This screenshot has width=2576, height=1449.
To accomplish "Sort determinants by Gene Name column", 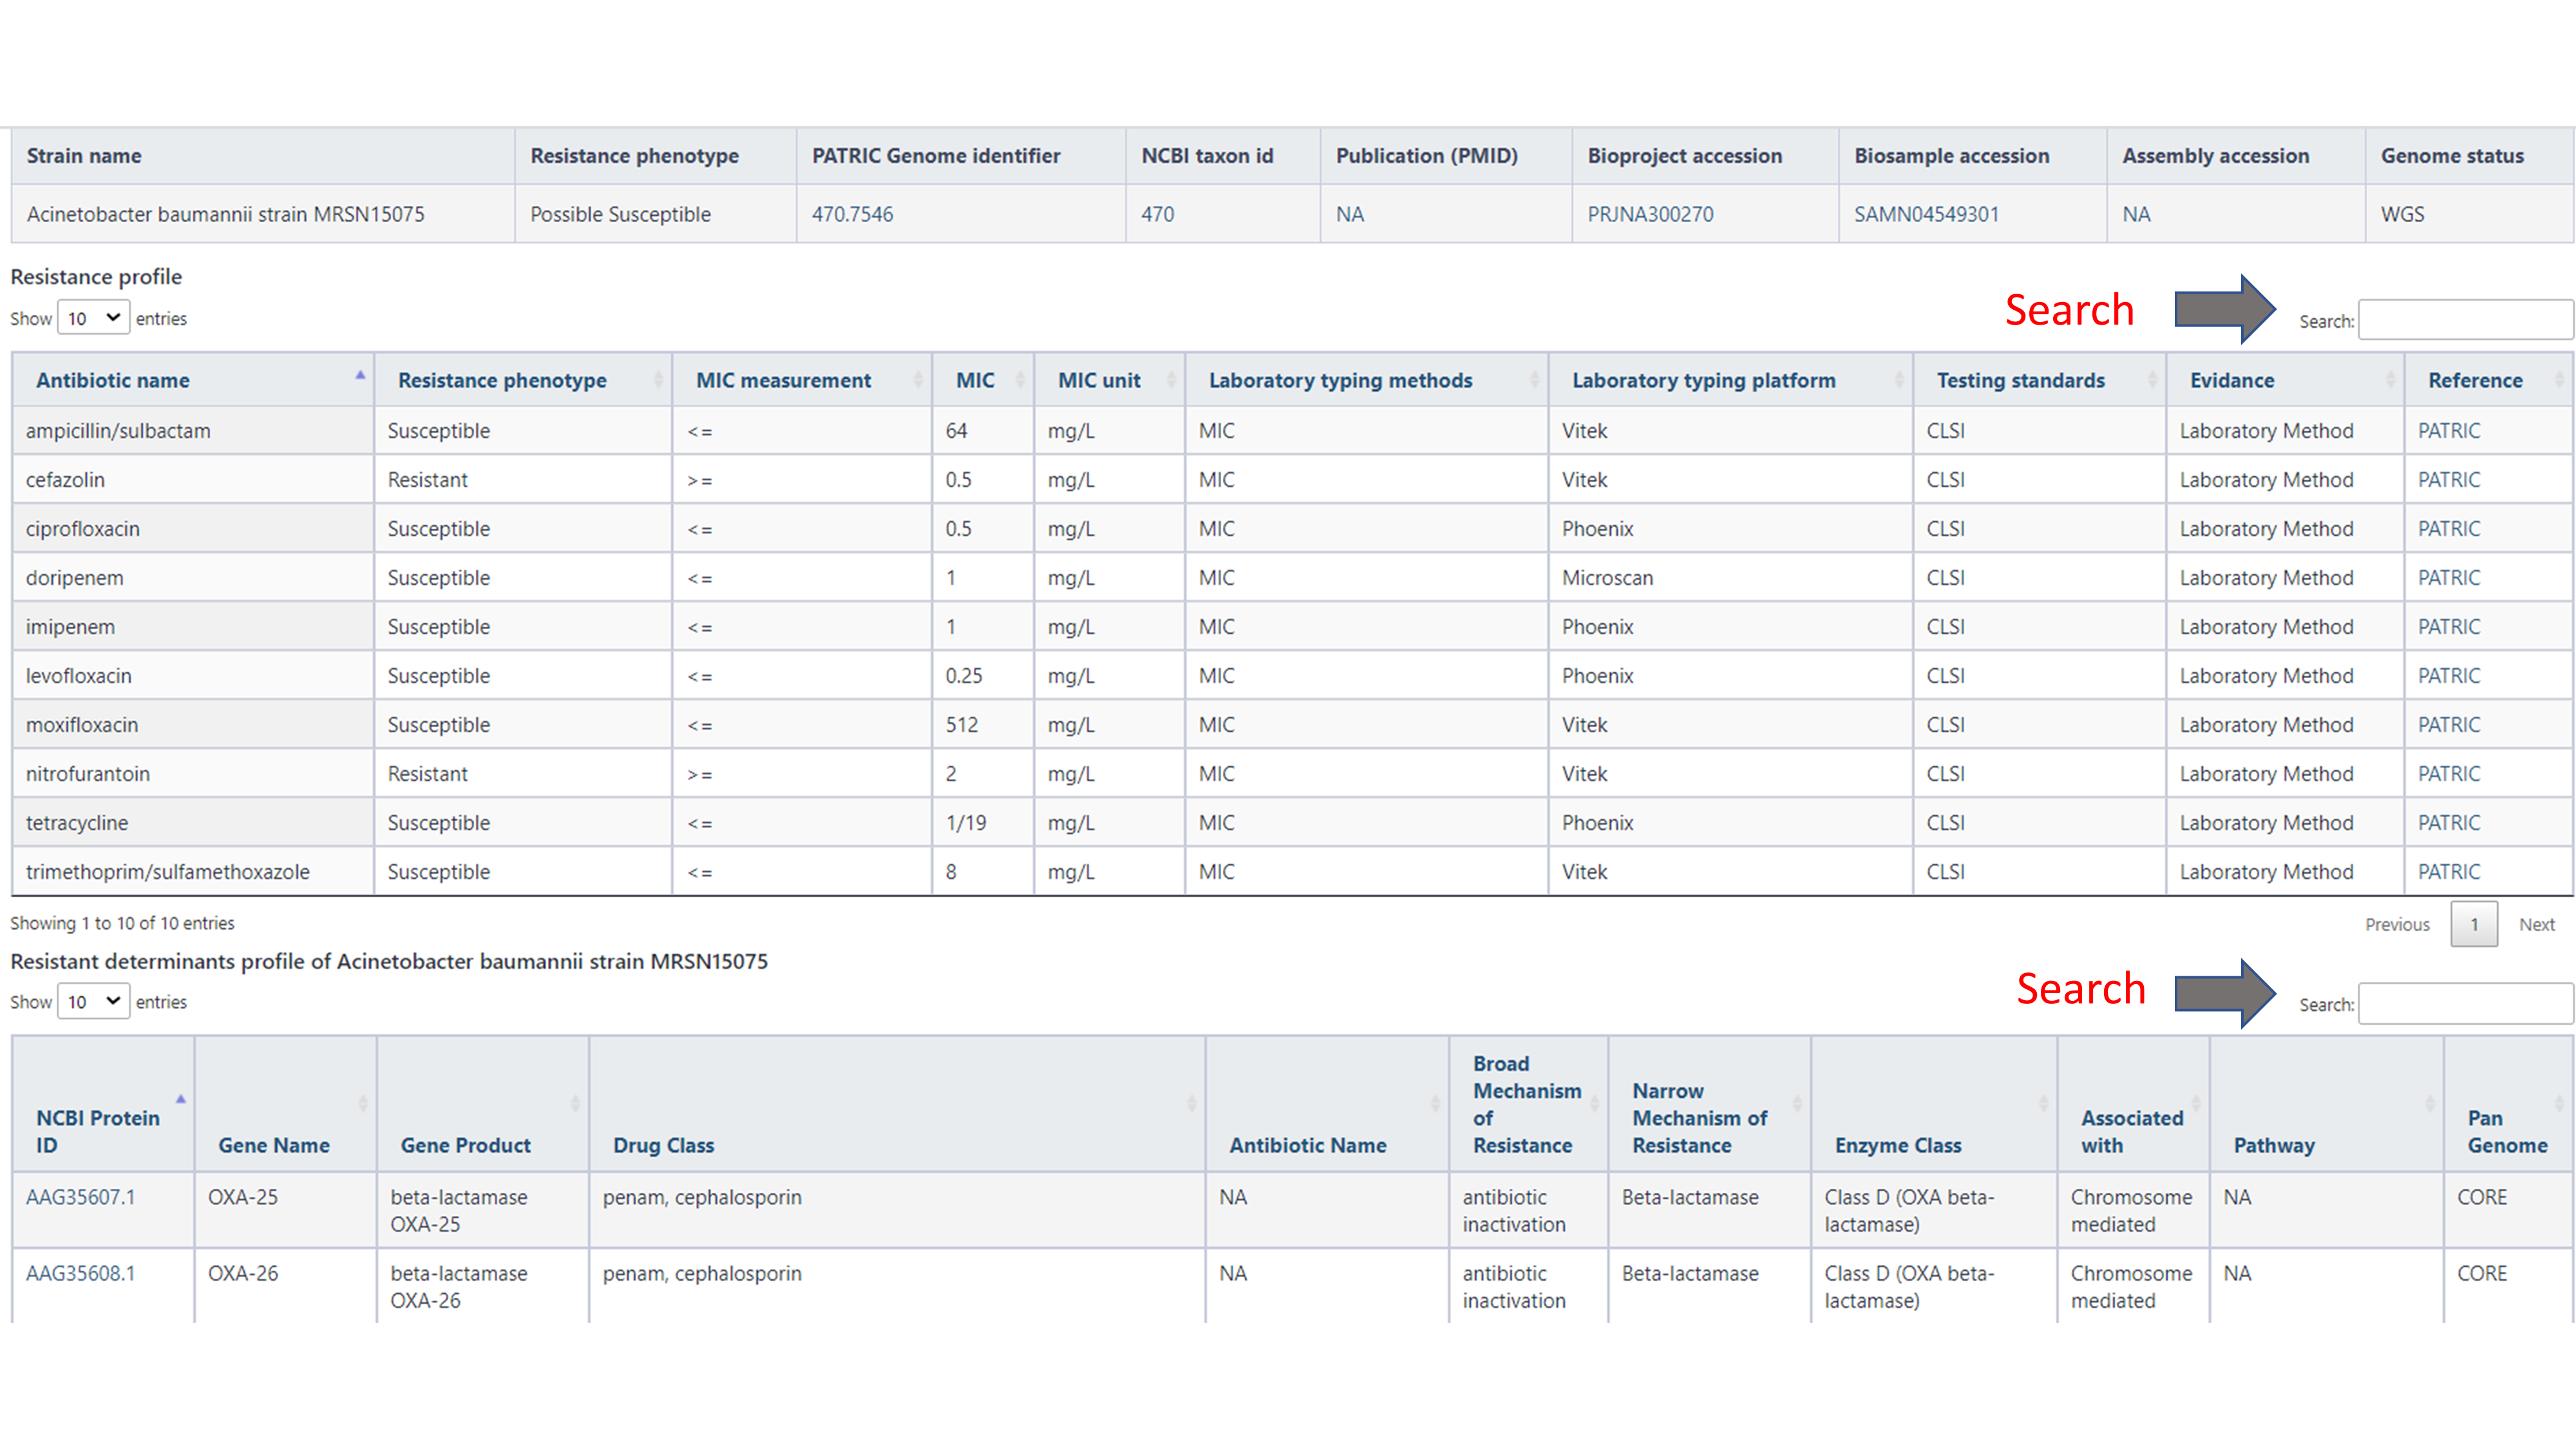I will [x=274, y=1145].
